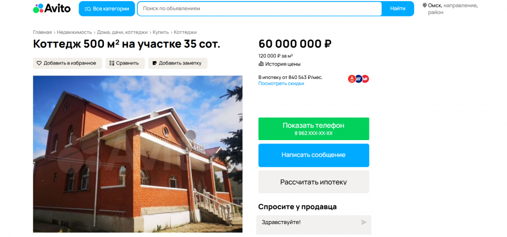Click the red Alfa bank logo
Screen dimensions: 507x237
tap(352, 79)
